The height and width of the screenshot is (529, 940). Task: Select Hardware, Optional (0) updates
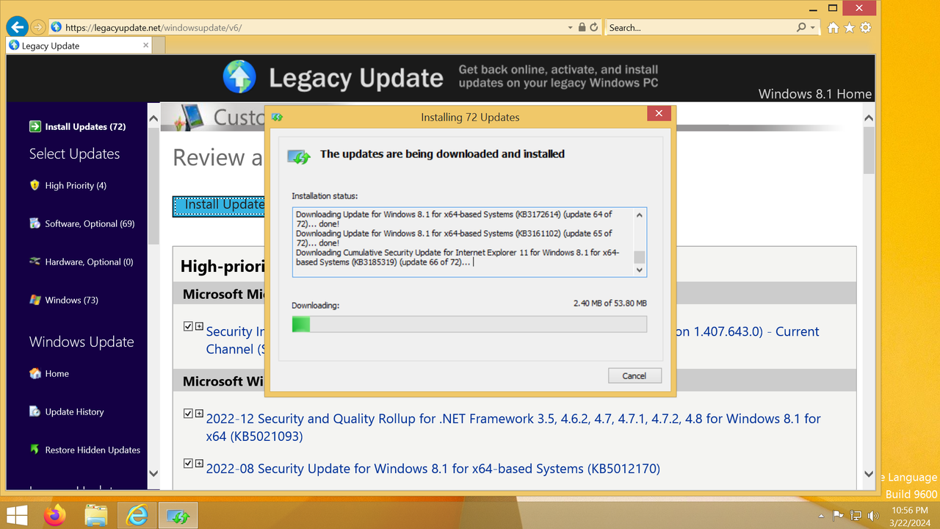(89, 262)
